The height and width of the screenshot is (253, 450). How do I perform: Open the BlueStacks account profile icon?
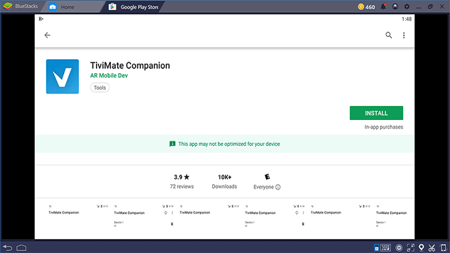pos(395,7)
